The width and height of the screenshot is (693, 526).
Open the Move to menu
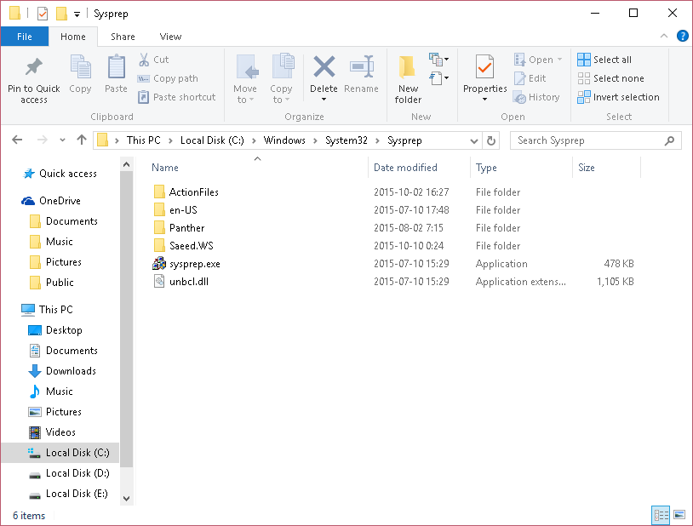[x=245, y=79]
